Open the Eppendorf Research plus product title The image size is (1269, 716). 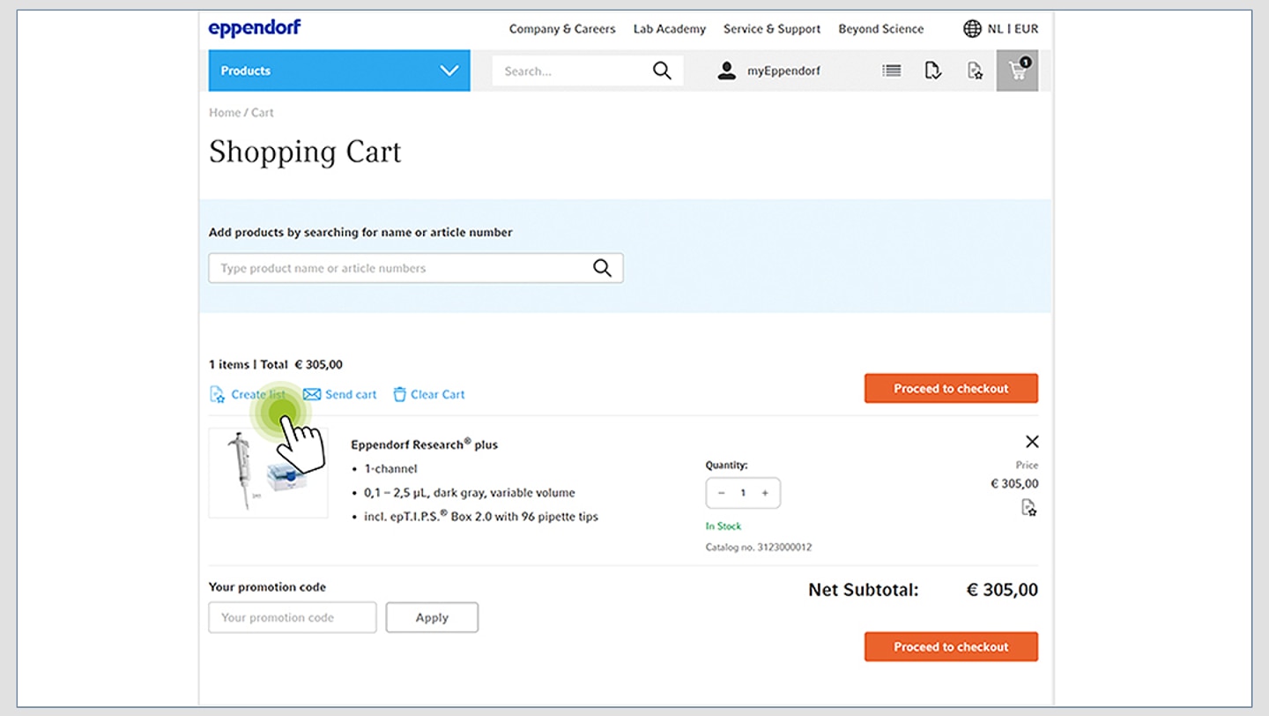(x=424, y=444)
